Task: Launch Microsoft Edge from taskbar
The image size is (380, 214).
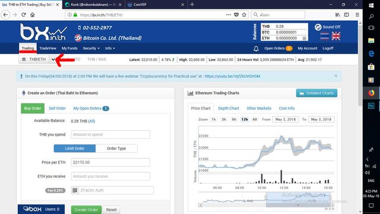Action: coord(371,53)
